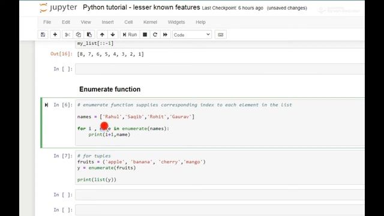The image size is (384, 216).
Task: Move selected cell down arrow
Action: click(x=113, y=35)
